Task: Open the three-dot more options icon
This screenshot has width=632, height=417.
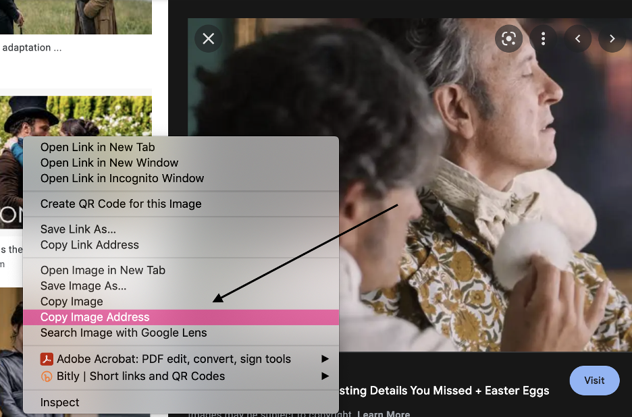Action: pos(543,38)
